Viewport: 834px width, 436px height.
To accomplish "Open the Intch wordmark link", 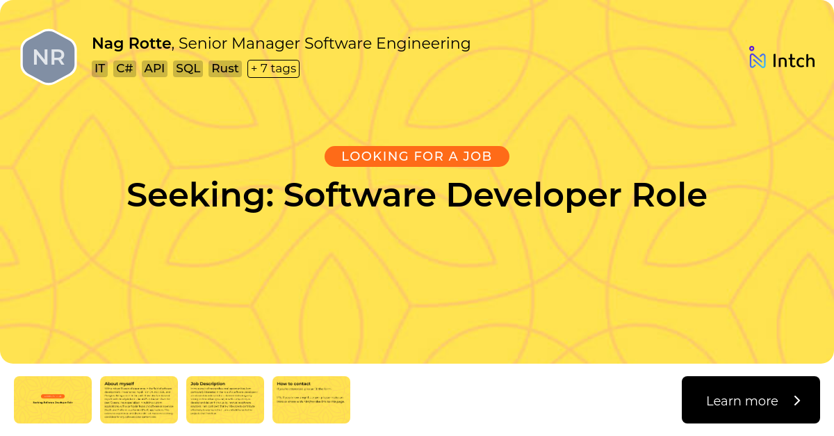I will coord(793,61).
